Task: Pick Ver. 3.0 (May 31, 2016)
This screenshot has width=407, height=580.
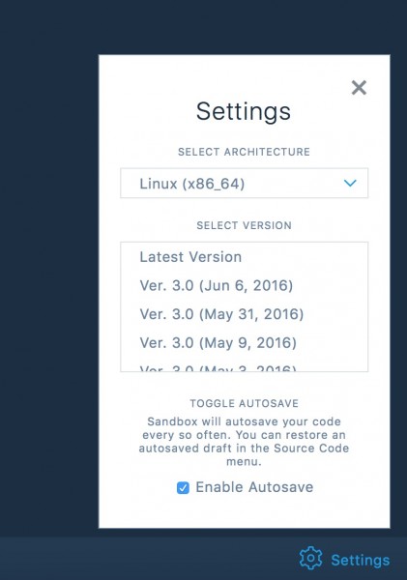Action: [244, 314]
